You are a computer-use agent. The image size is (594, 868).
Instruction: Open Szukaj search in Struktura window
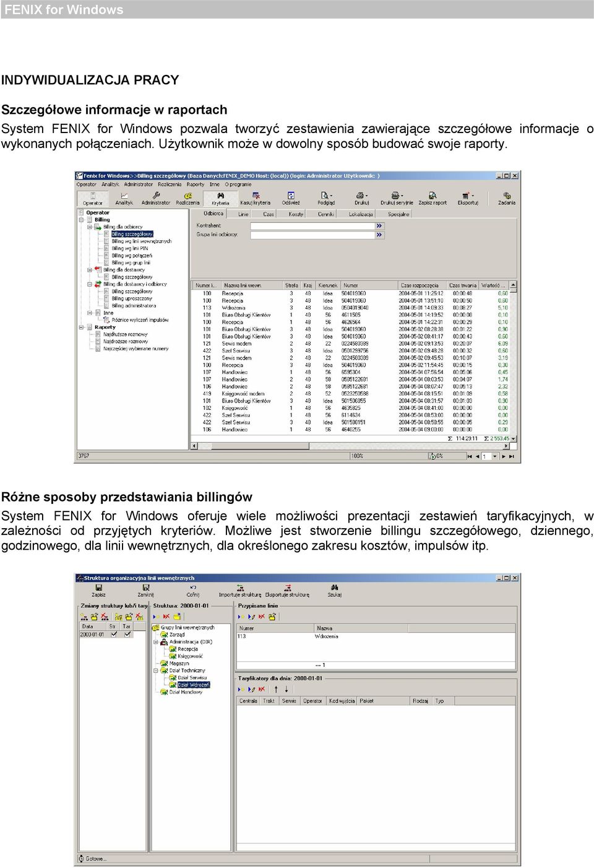(335, 591)
